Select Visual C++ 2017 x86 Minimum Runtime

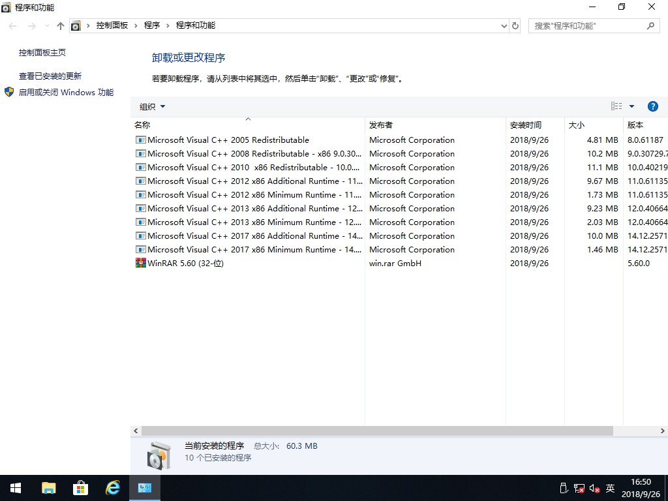pos(254,249)
